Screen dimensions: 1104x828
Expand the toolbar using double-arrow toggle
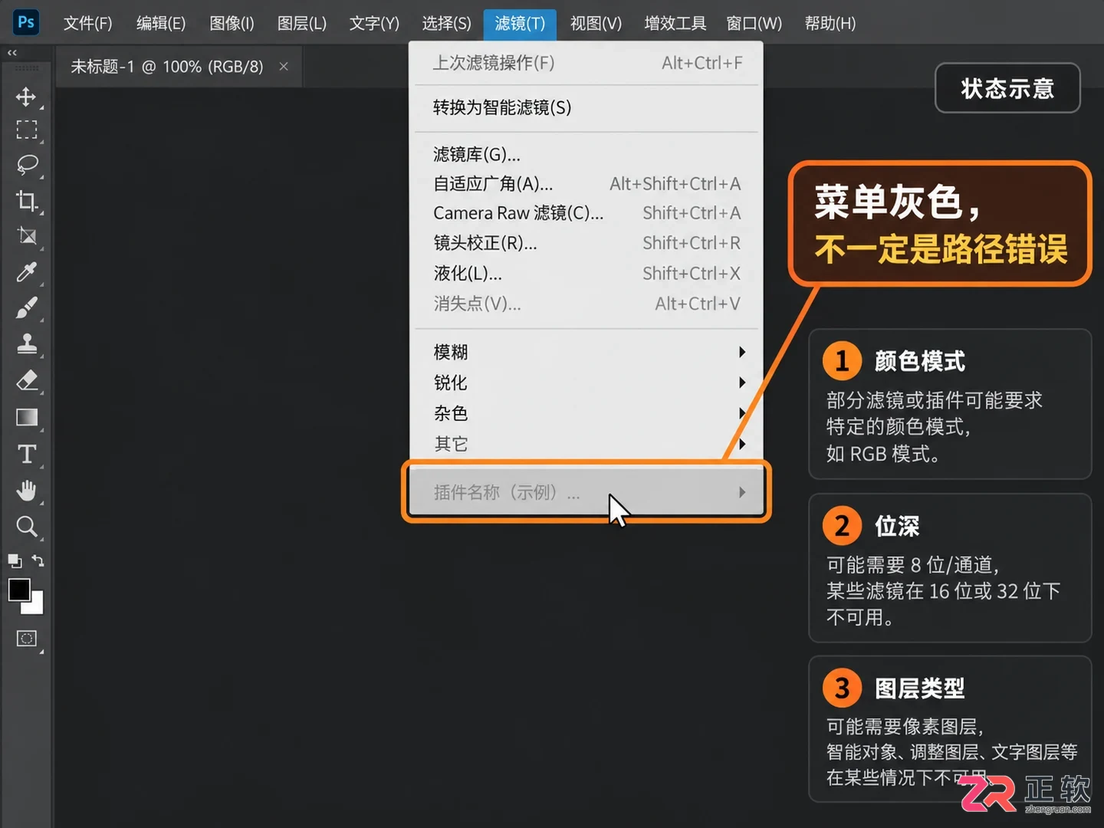coord(11,53)
